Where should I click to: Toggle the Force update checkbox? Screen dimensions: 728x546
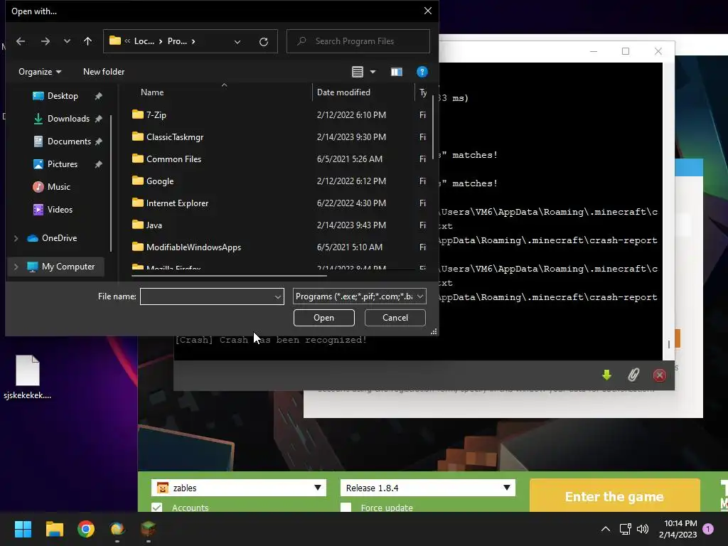[x=346, y=508]
